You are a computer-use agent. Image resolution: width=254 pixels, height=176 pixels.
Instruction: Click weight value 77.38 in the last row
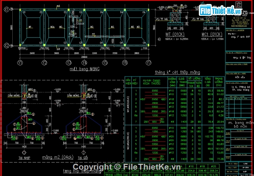pos(219,159)
